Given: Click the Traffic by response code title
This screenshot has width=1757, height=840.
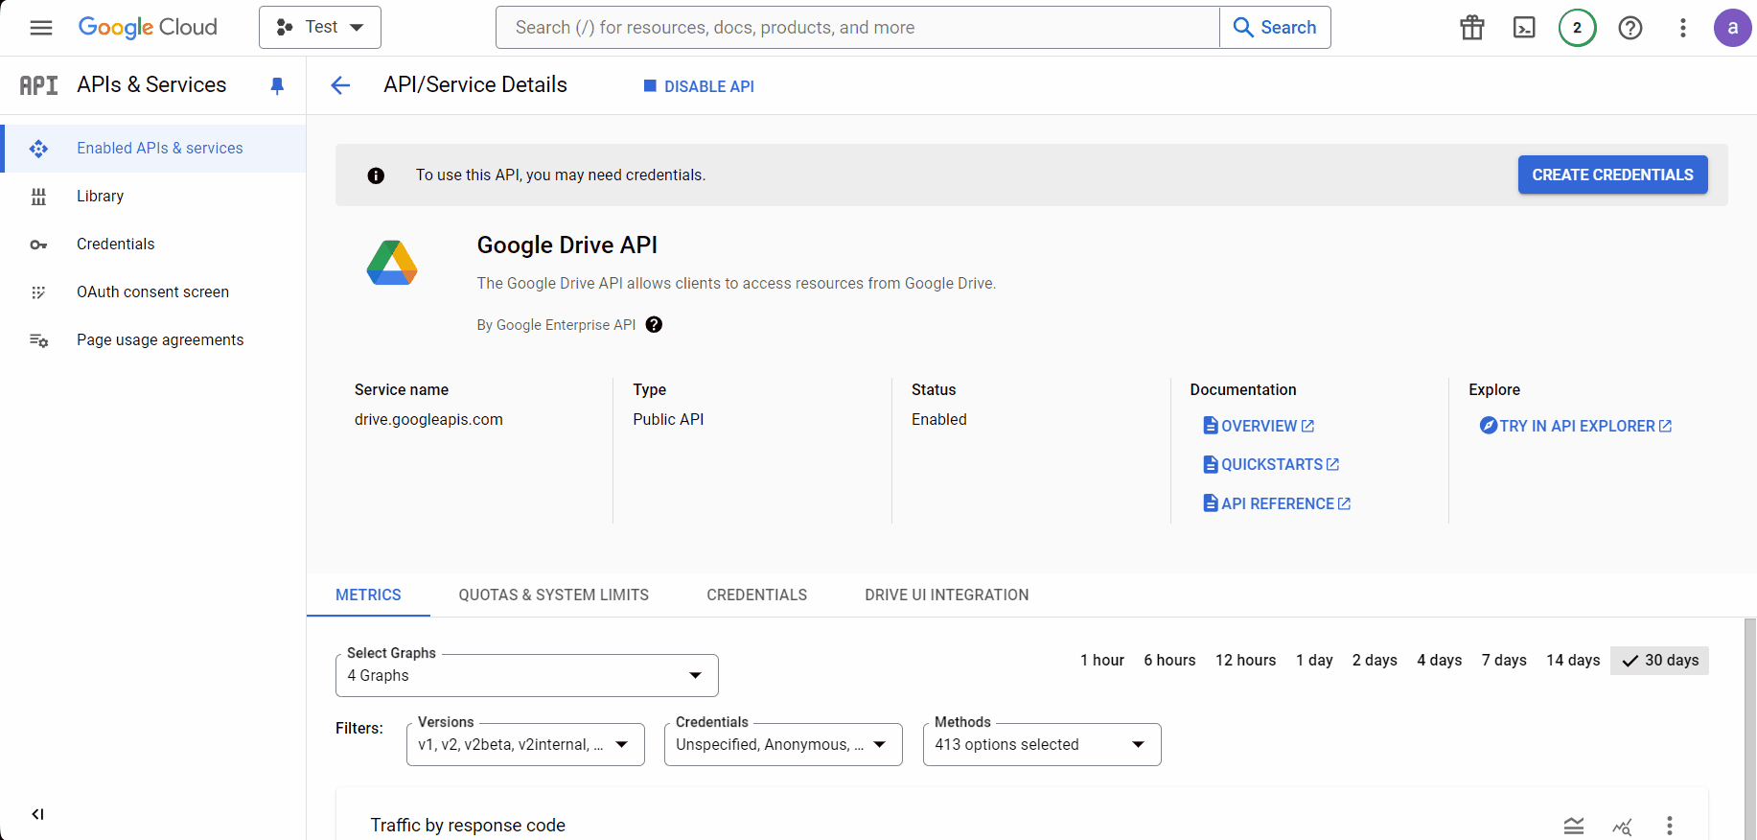Looking at the screenshot, I should coord(468,826).
